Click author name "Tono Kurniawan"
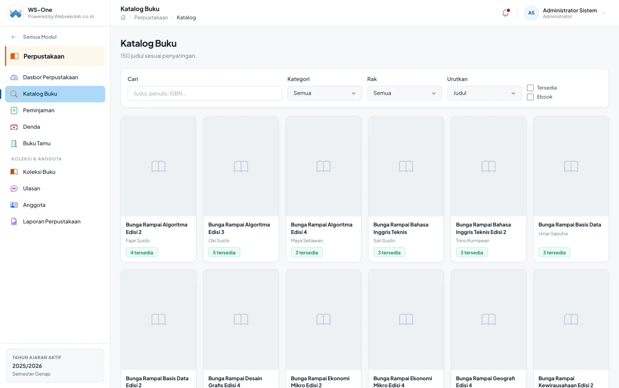Screen dimensions: 619x388 472,241
